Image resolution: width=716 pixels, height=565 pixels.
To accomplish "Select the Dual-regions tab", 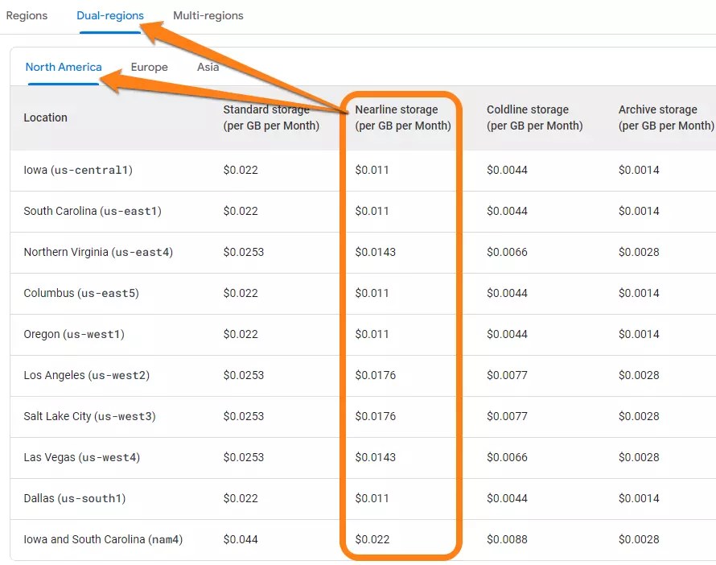I will [x=110, y=14].
